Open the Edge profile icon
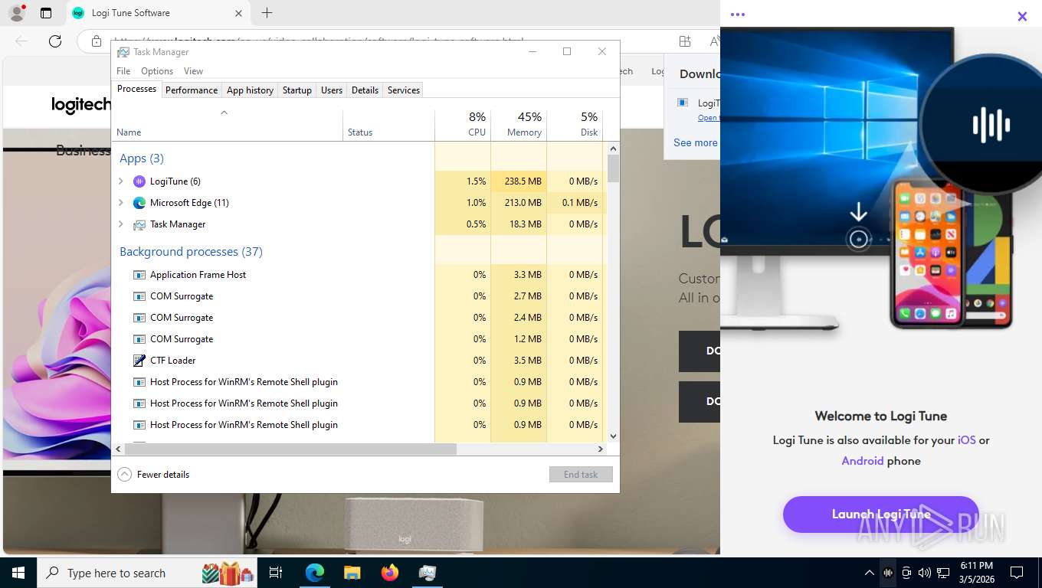Image resolution: width=1042 pixels, height=588 pixels. tap(17, 13)
